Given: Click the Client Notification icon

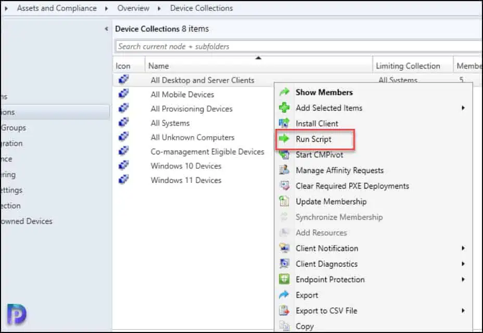Looking at the screenshot, I should [284, 248].
